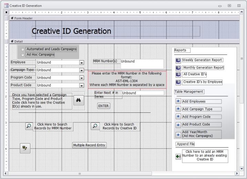247x179 pixels.
Task: Click the edit form icon at bottom left
Action: [x=25, y=148]
